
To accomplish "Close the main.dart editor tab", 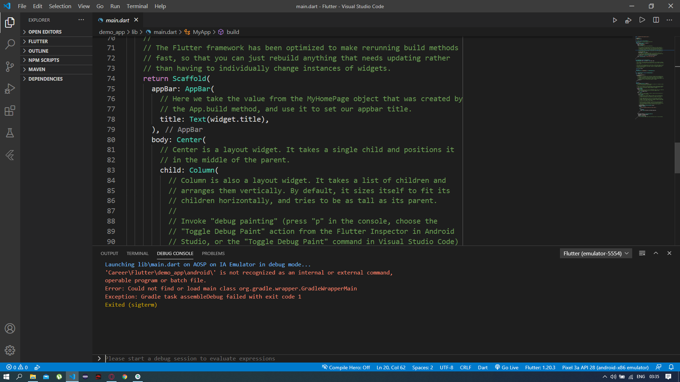I will point(136,20).
